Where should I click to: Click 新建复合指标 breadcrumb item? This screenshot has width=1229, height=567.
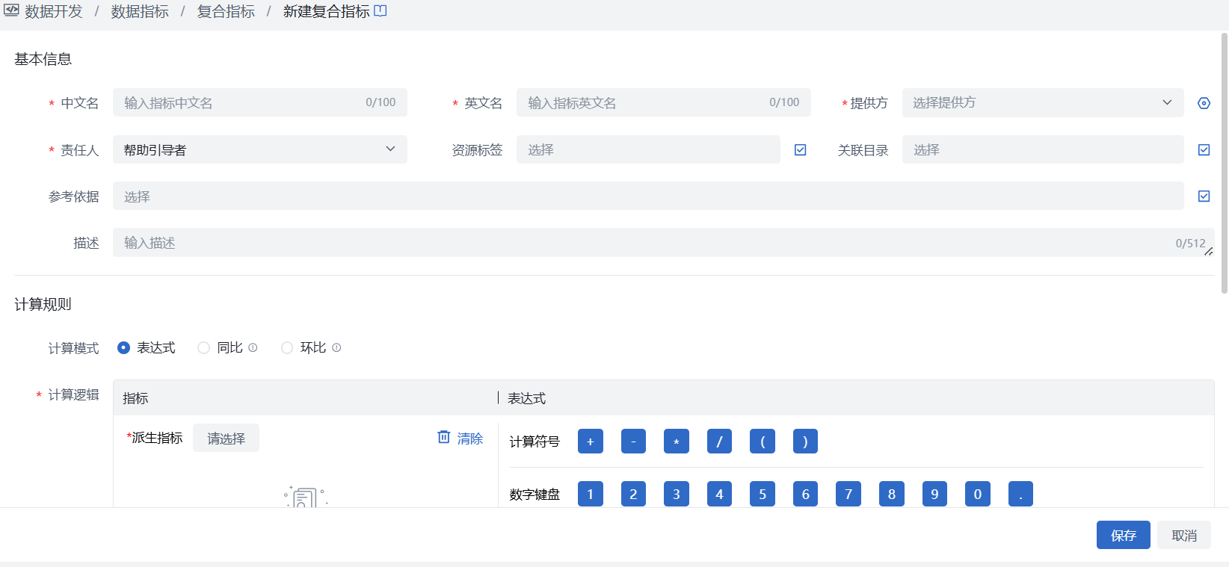pyautogui.click(x=327, y=11)
